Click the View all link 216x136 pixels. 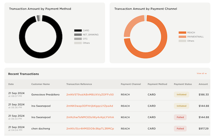click(202, 73)
